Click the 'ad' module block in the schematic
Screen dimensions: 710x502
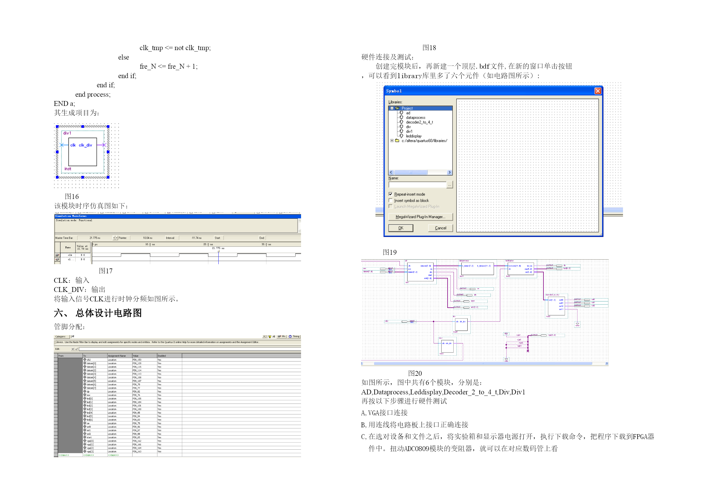pyautogui.click(x=420, y=272)
